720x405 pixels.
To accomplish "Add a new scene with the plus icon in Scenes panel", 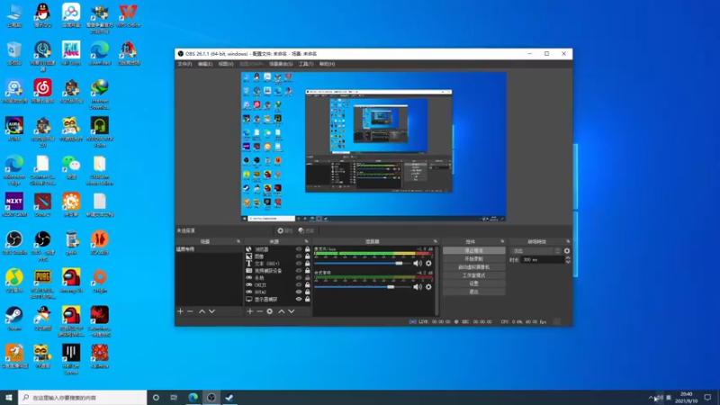I will pyautogui.click(x=180, y=311).
